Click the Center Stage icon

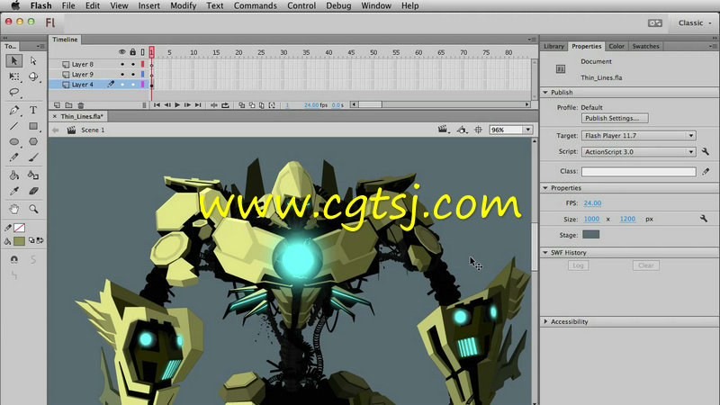(x=478, y=130)
